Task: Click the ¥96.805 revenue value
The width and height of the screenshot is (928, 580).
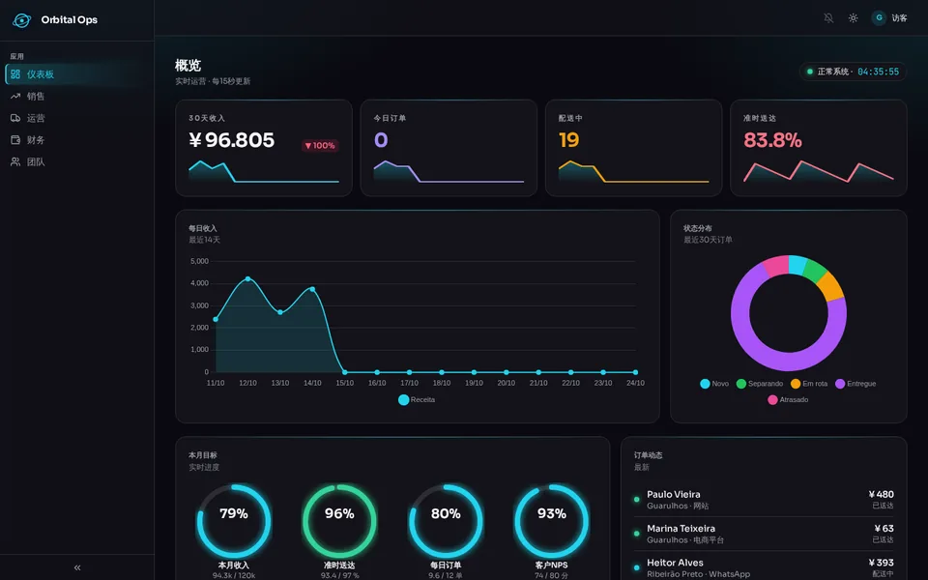Action: (231, 140)
